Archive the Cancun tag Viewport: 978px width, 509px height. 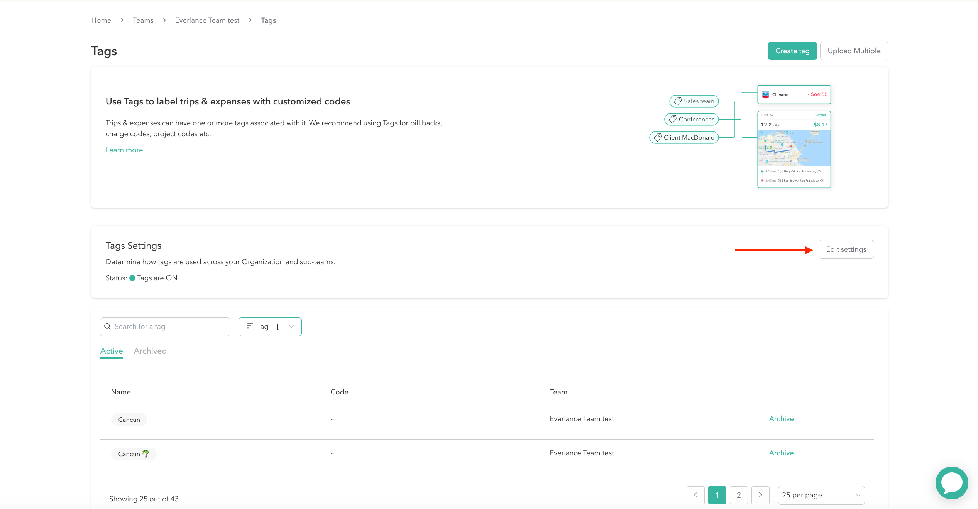click(781, 418)
